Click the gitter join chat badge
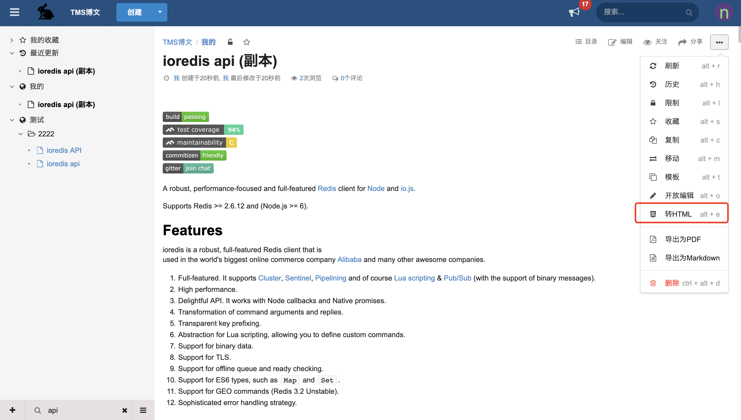The image size is (741, 420). [188, 168]
